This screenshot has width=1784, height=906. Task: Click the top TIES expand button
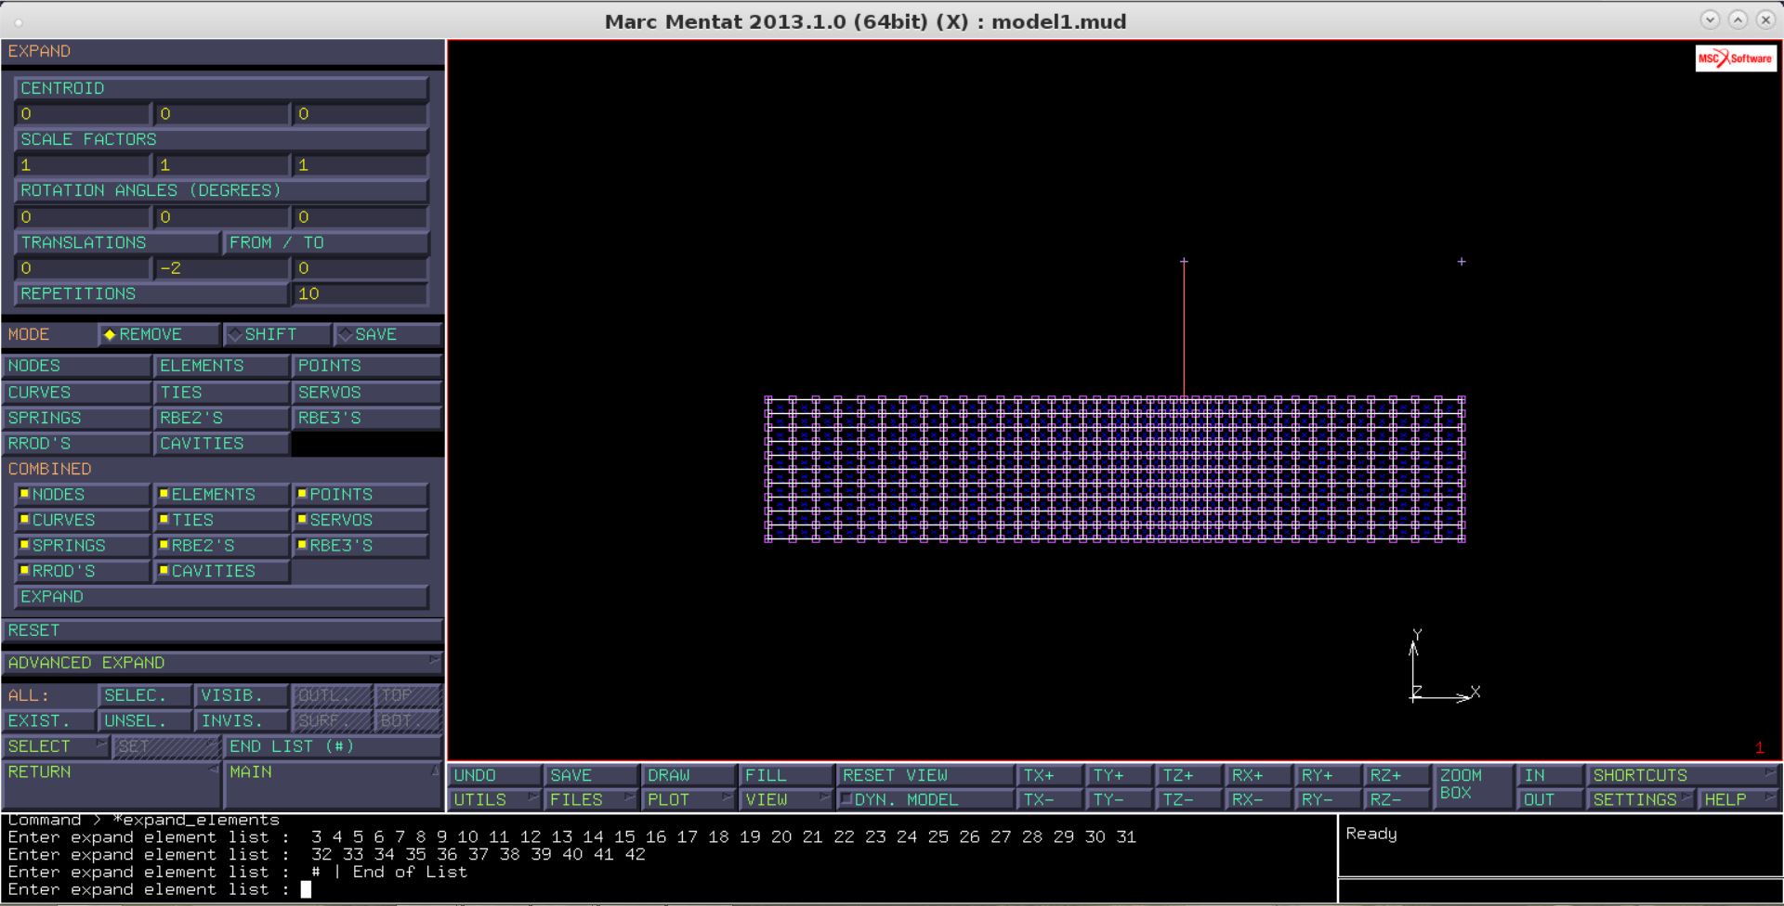click(221, 392)
